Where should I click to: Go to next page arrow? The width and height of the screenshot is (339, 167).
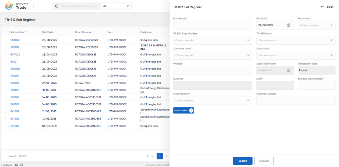[167, 156]
